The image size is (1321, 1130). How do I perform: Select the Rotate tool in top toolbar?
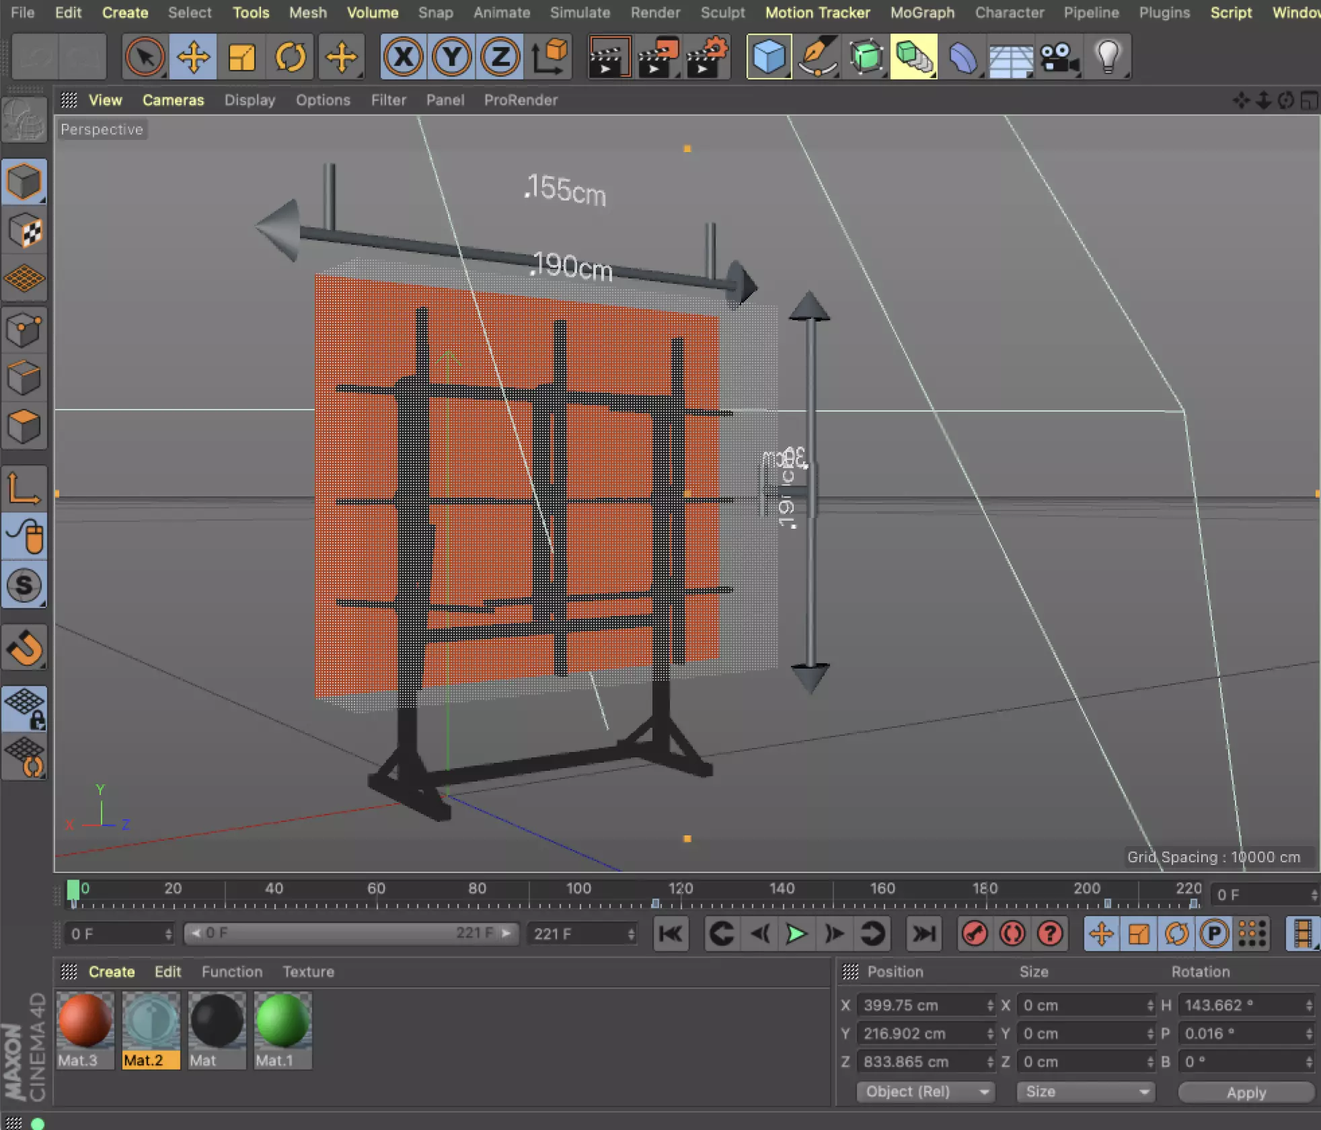tap(290, 57)
